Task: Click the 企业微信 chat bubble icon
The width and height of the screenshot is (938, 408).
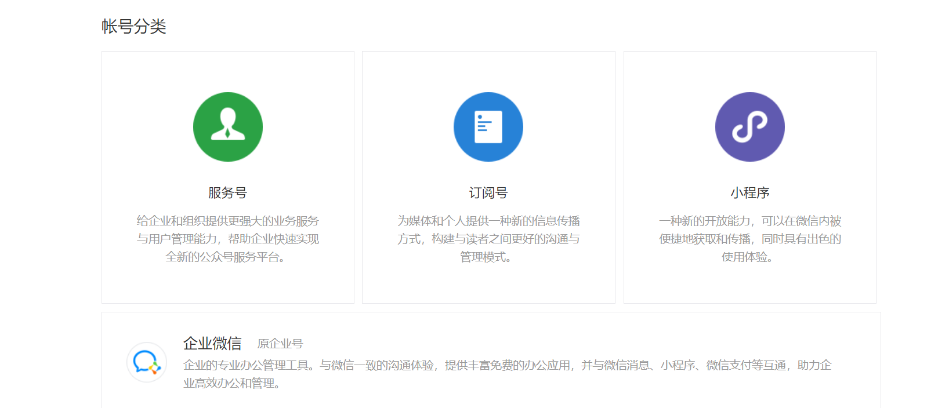Action: (x=147, y=362)
